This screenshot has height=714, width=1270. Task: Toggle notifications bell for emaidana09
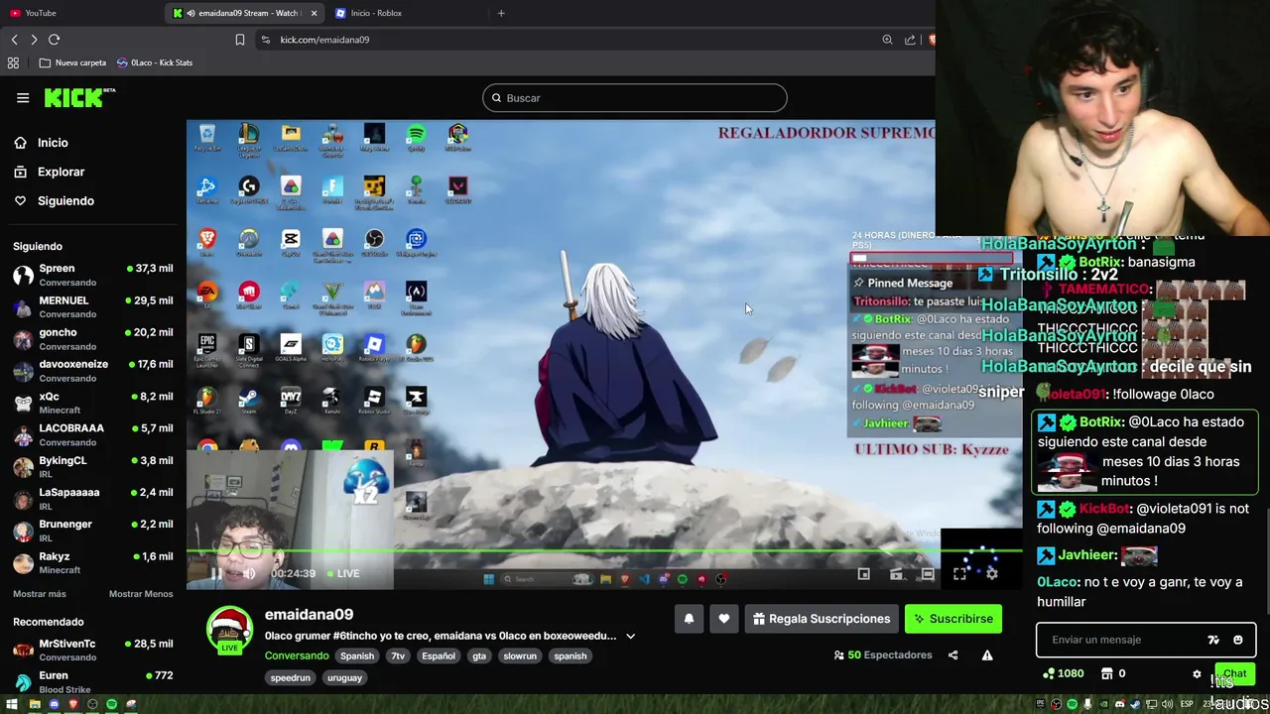pos(689,619)
